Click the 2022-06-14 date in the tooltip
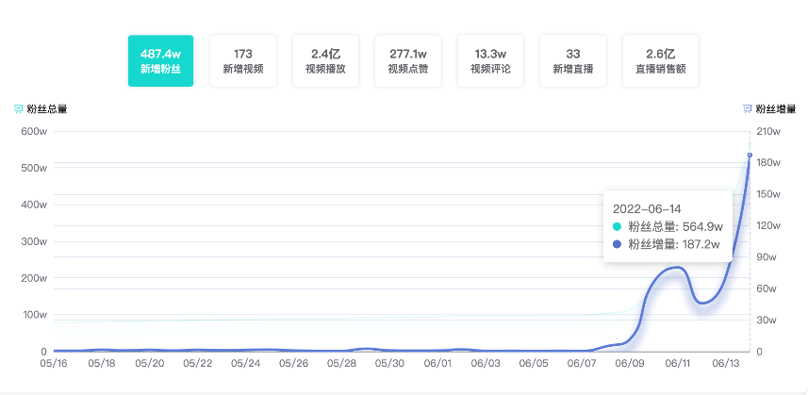The image size is (808, 395). point(647,208)
